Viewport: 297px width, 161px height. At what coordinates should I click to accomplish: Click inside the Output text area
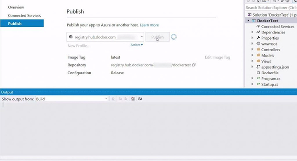click(x=148, y=129)
